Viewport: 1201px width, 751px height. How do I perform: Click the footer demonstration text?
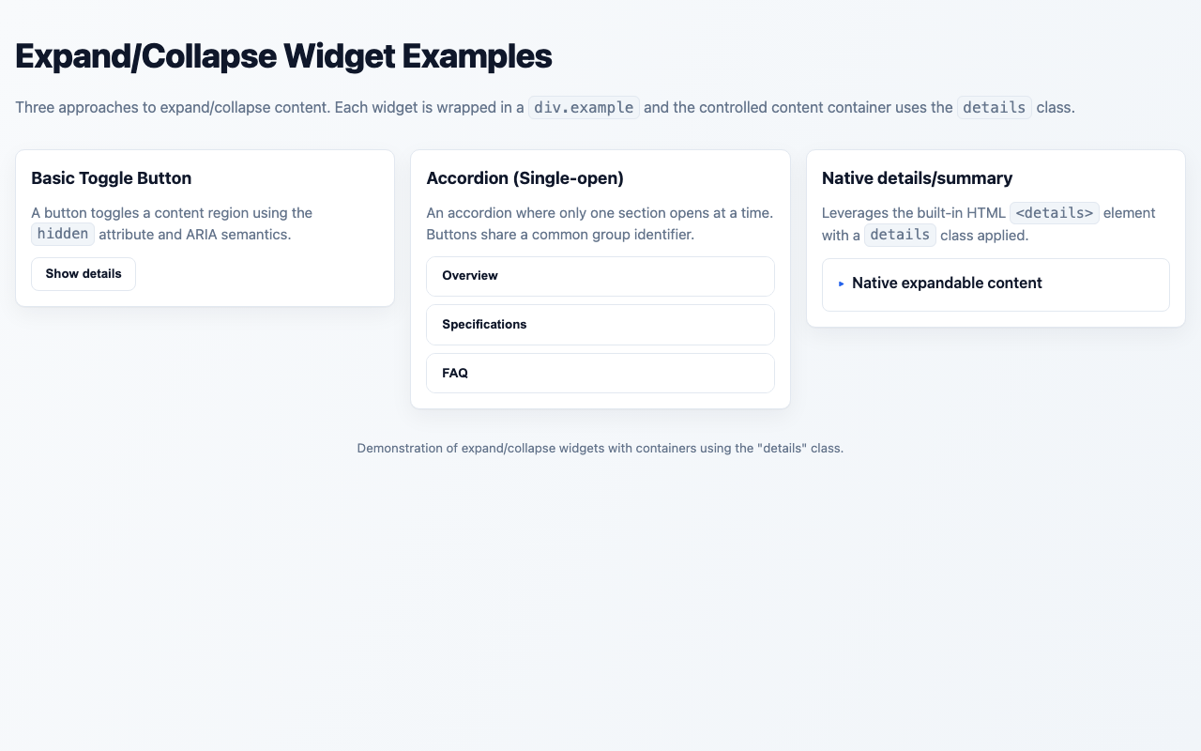[600, 448]
